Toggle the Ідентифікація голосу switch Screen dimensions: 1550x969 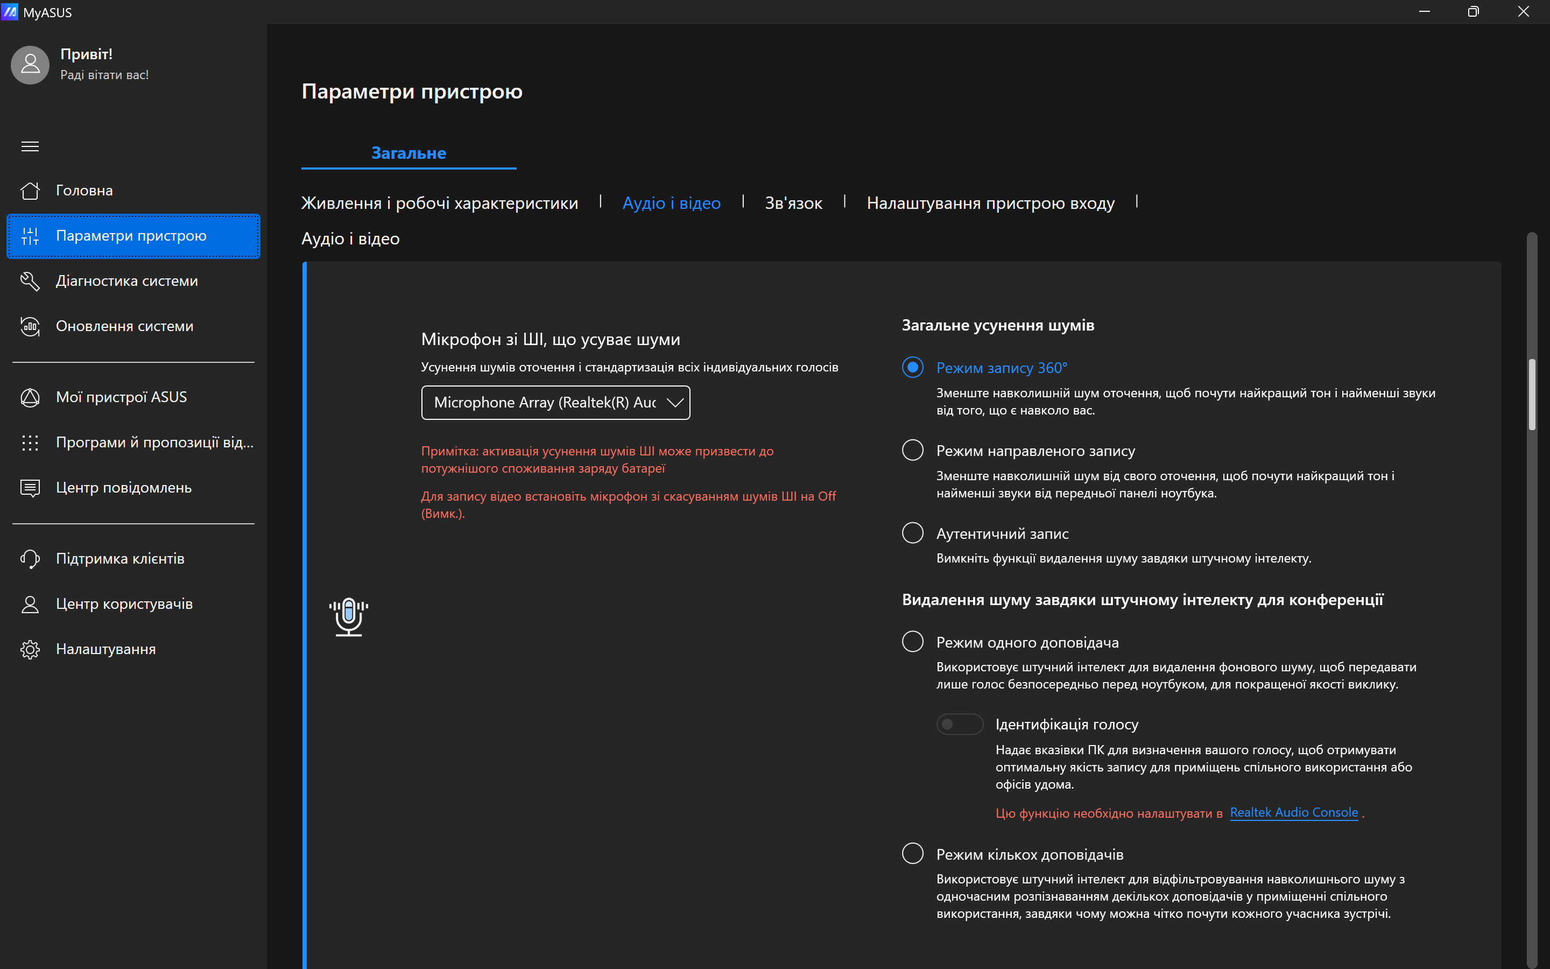959,724
